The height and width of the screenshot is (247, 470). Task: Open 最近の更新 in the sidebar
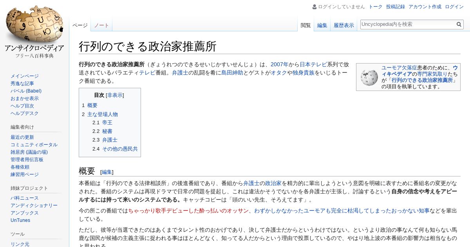point(22,137)
